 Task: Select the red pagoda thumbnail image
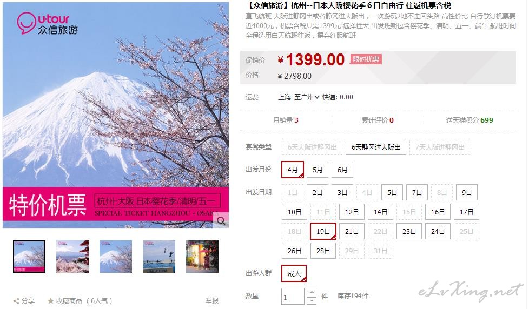pyautogui.click(x=72, y=257)
